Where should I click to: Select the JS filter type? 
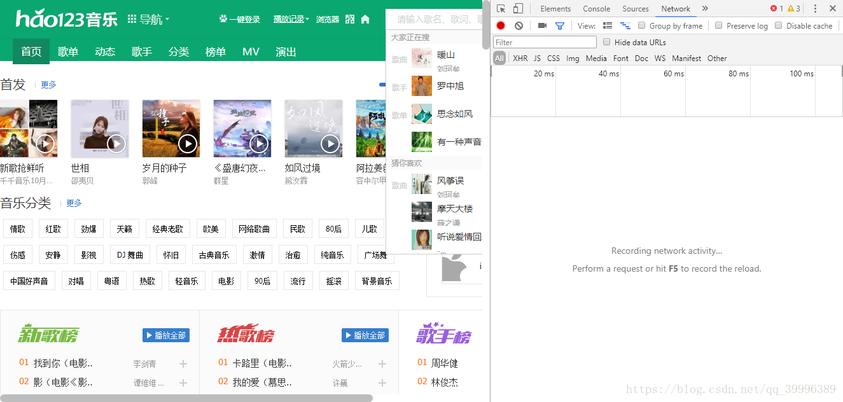[538, 58]
